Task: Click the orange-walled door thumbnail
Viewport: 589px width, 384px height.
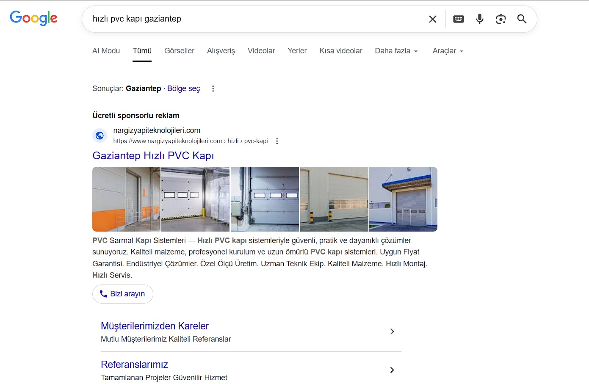Action: (126, 199)
